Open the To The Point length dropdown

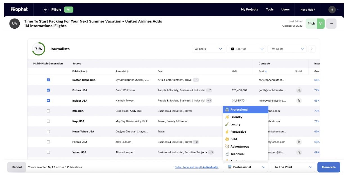point(292,167)
